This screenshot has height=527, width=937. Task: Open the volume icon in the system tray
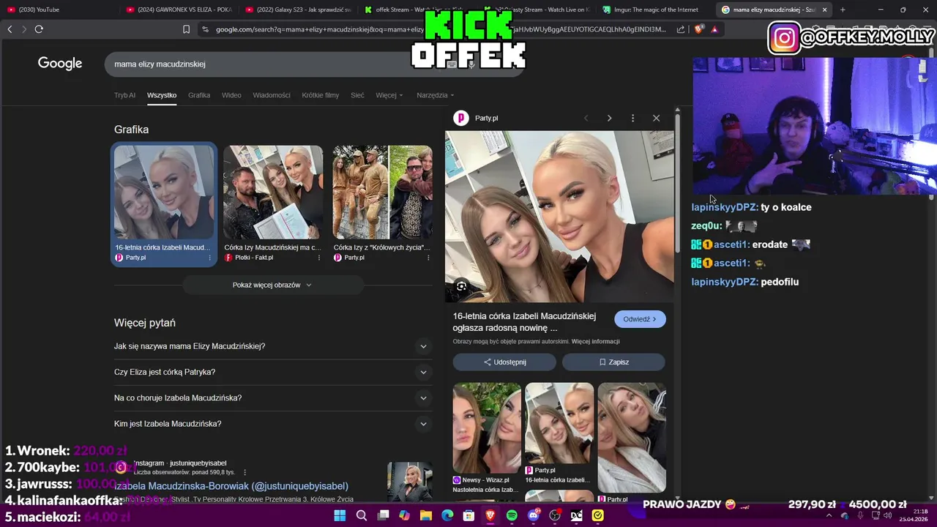coord(888,515)
